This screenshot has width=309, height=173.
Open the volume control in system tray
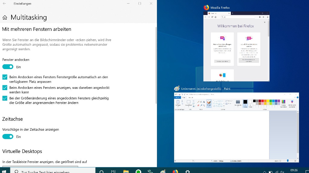282,172
